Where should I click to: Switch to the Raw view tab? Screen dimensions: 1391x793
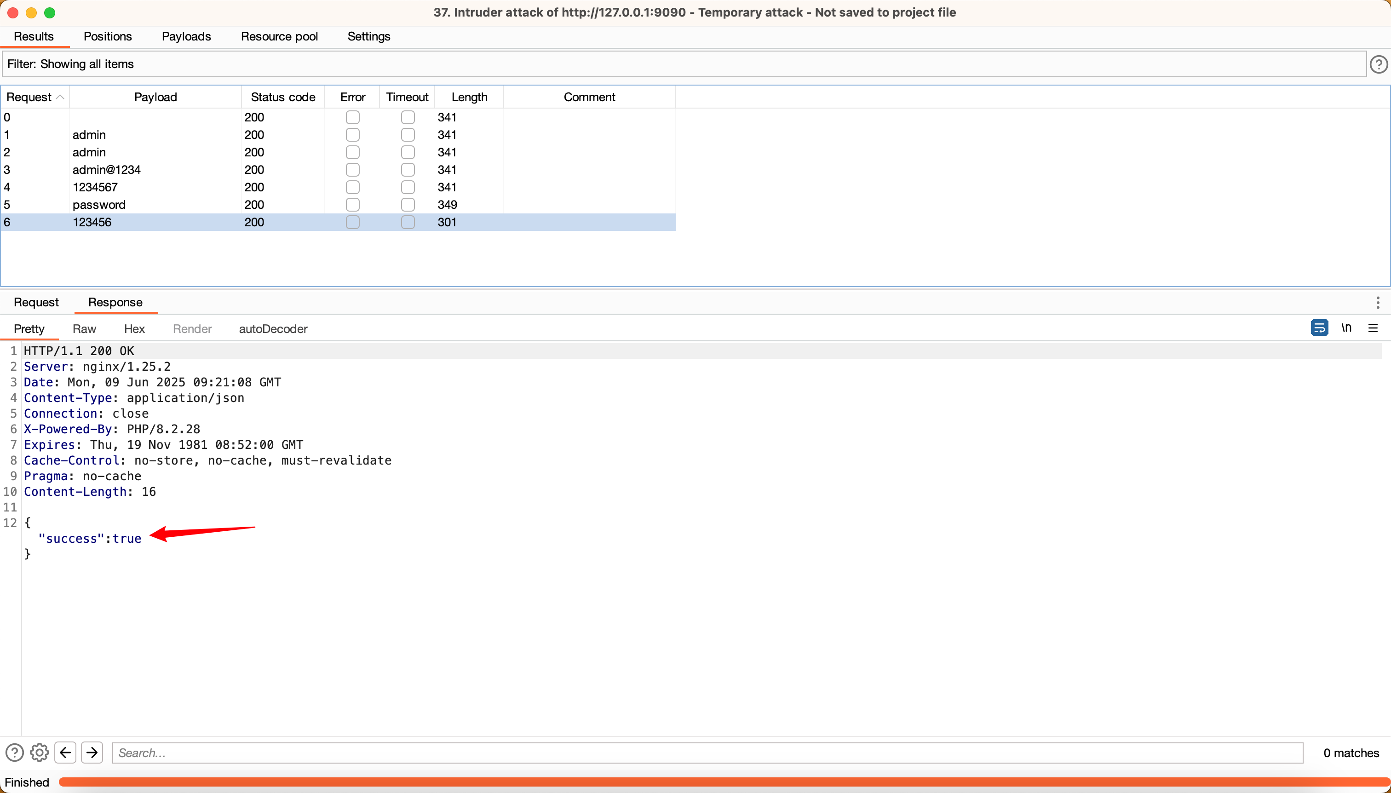tap(85, 329)
